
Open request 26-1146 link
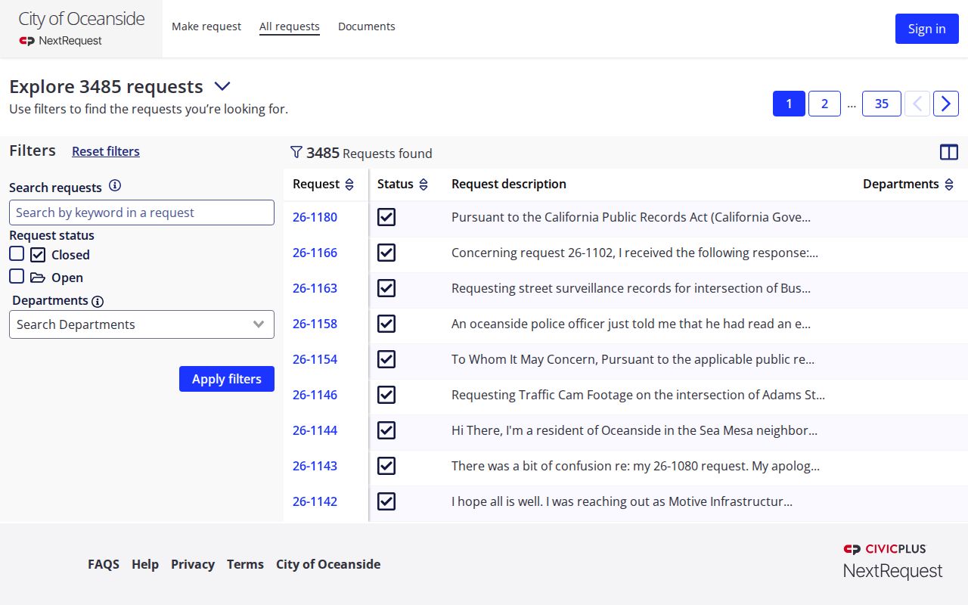(315, 395)
